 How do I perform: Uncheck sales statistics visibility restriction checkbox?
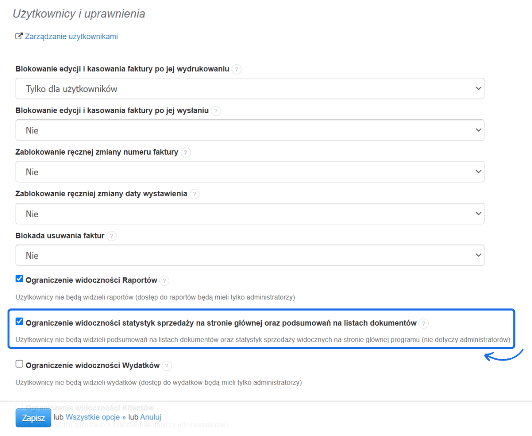pyautogui.click(x=19, y=322)
